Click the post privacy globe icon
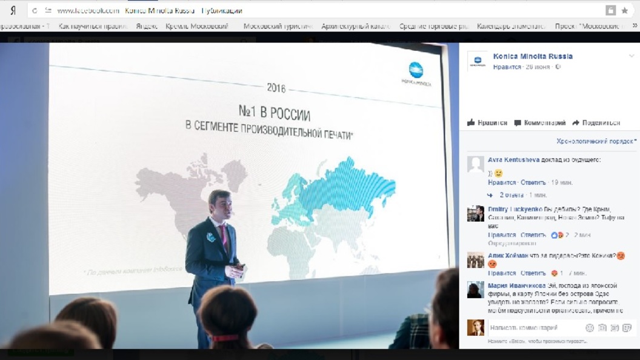This screenshot has width=640, height=360. click(x=558, y=67)
